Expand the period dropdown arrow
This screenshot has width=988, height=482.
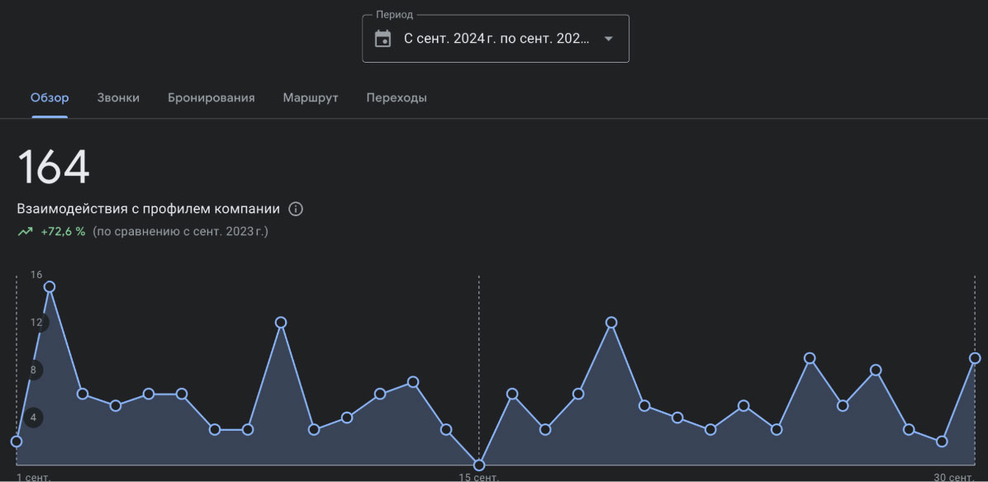click(x=609, y=39)
